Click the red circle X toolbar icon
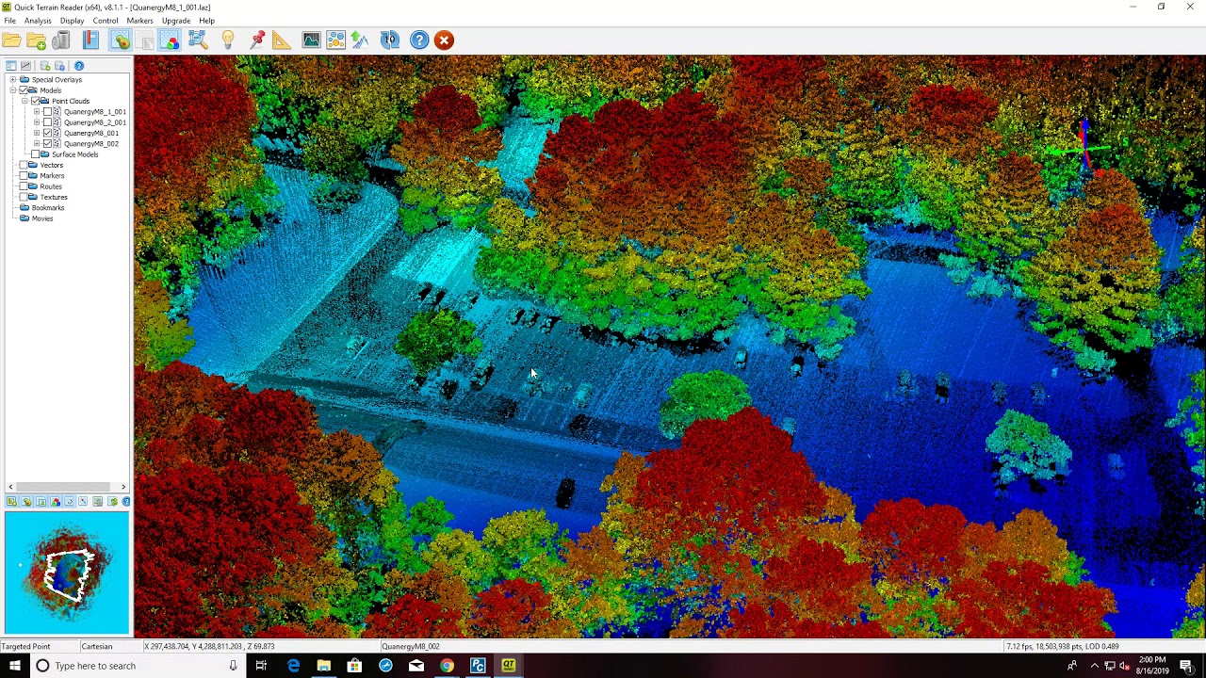Viewport: 1206px width, 678px height. (x=445, y=40)
